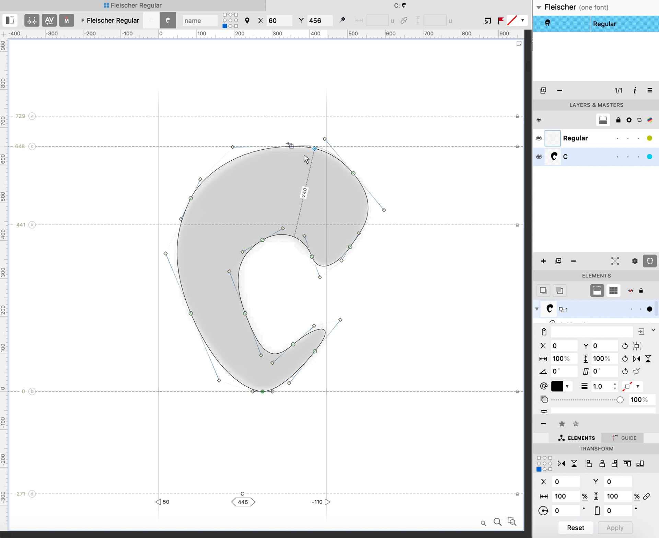Click zoom-in magnifier at canvas bottom
The image size is (659, 538).
click(497, 522)
